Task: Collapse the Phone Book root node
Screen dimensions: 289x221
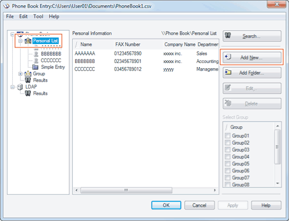Action: [12, 35]
